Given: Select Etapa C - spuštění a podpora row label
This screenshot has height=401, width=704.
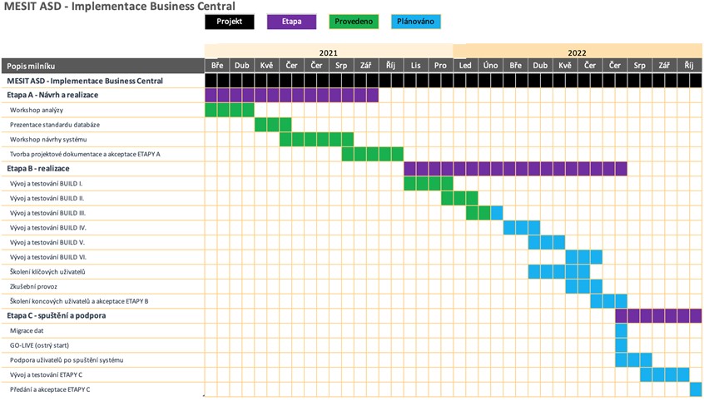Looking at the screenshot, I should coord(57,316).
